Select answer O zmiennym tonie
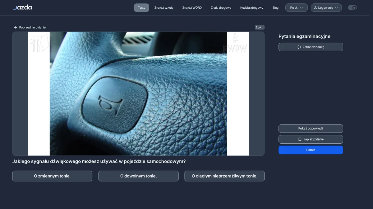 (x=52, y=176)
